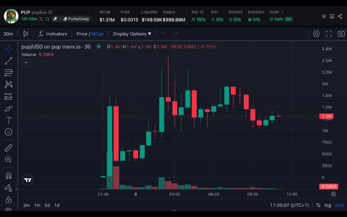Image resolution: width=347 pixels, height=217 pixels.
Task: Click the Top 10 15% stat
Action: [x=198, y=16]
